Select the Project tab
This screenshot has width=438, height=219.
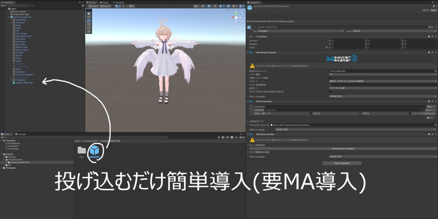(6, 134)
